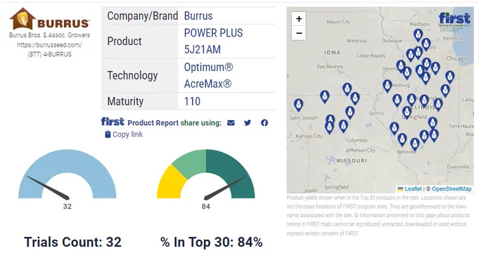Share the report on Facebook
This screenshot has width=478, height=253.
coord(264,123)
